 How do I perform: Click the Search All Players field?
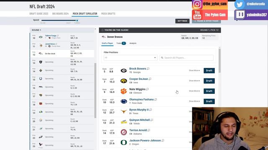point(186,58)
